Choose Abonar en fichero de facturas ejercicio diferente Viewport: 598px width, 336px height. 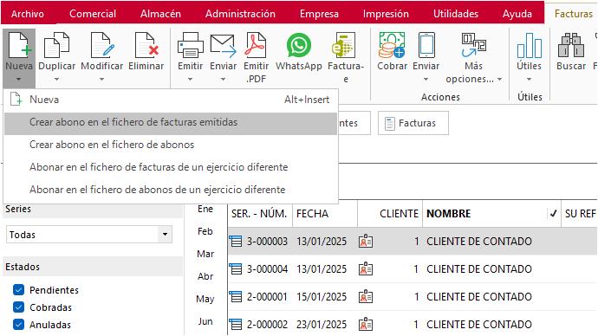click(171, 167)
